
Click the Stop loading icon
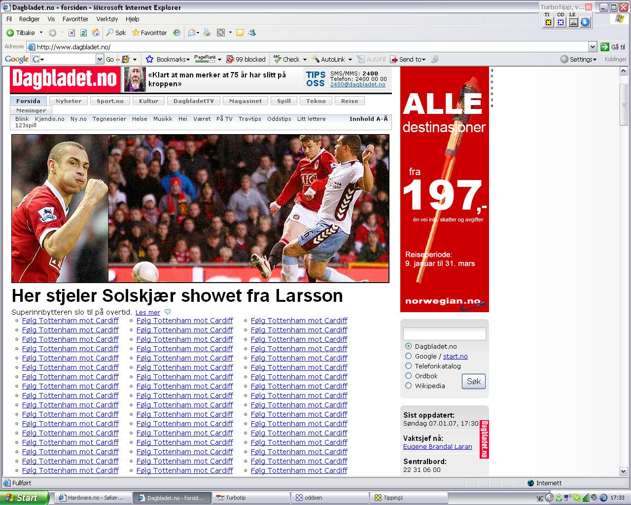tap(71, 33)
